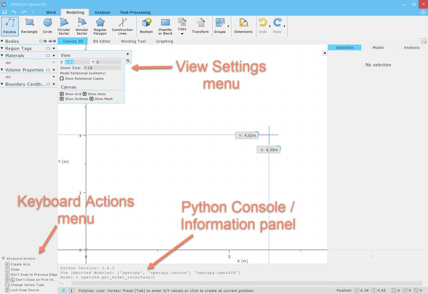Image resolution: width=428 pixels, height=294 pixels.
Task: Use the Chamfer or Blend tool
Action: tap(165, 27)
